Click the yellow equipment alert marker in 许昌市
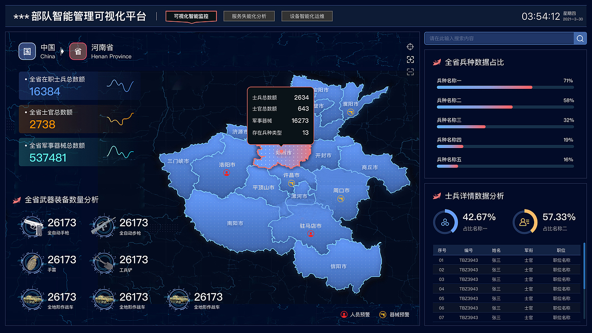 (291, 183)
